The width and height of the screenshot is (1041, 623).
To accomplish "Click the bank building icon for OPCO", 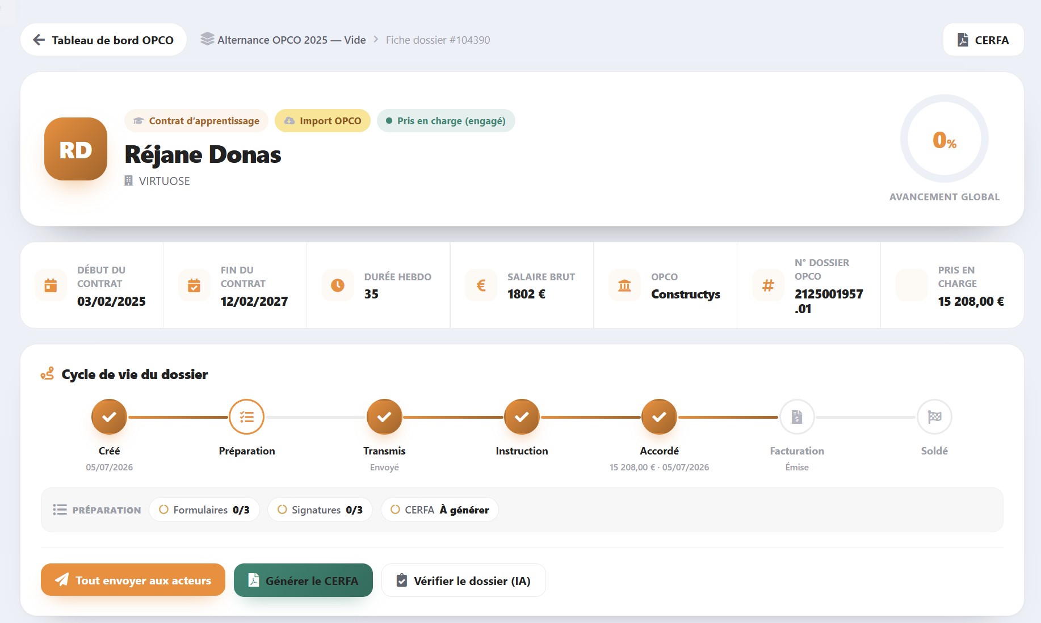I will (624, 285).
